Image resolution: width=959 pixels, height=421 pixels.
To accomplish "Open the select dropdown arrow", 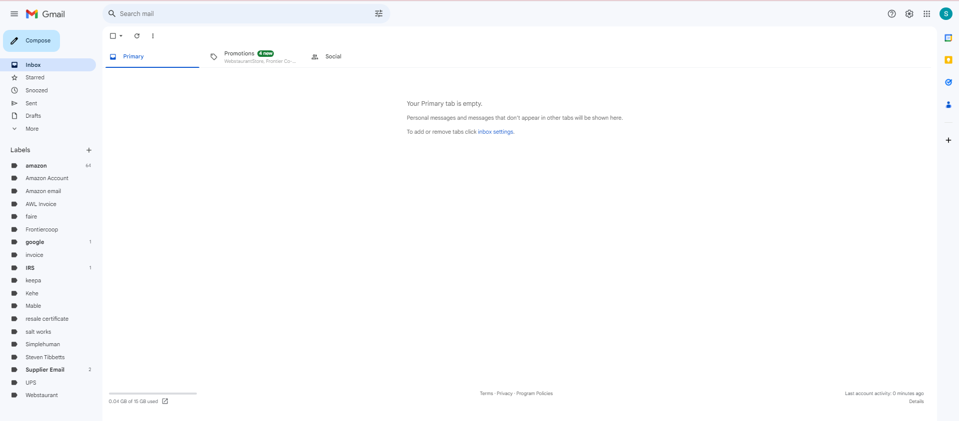I will (121, 36).
